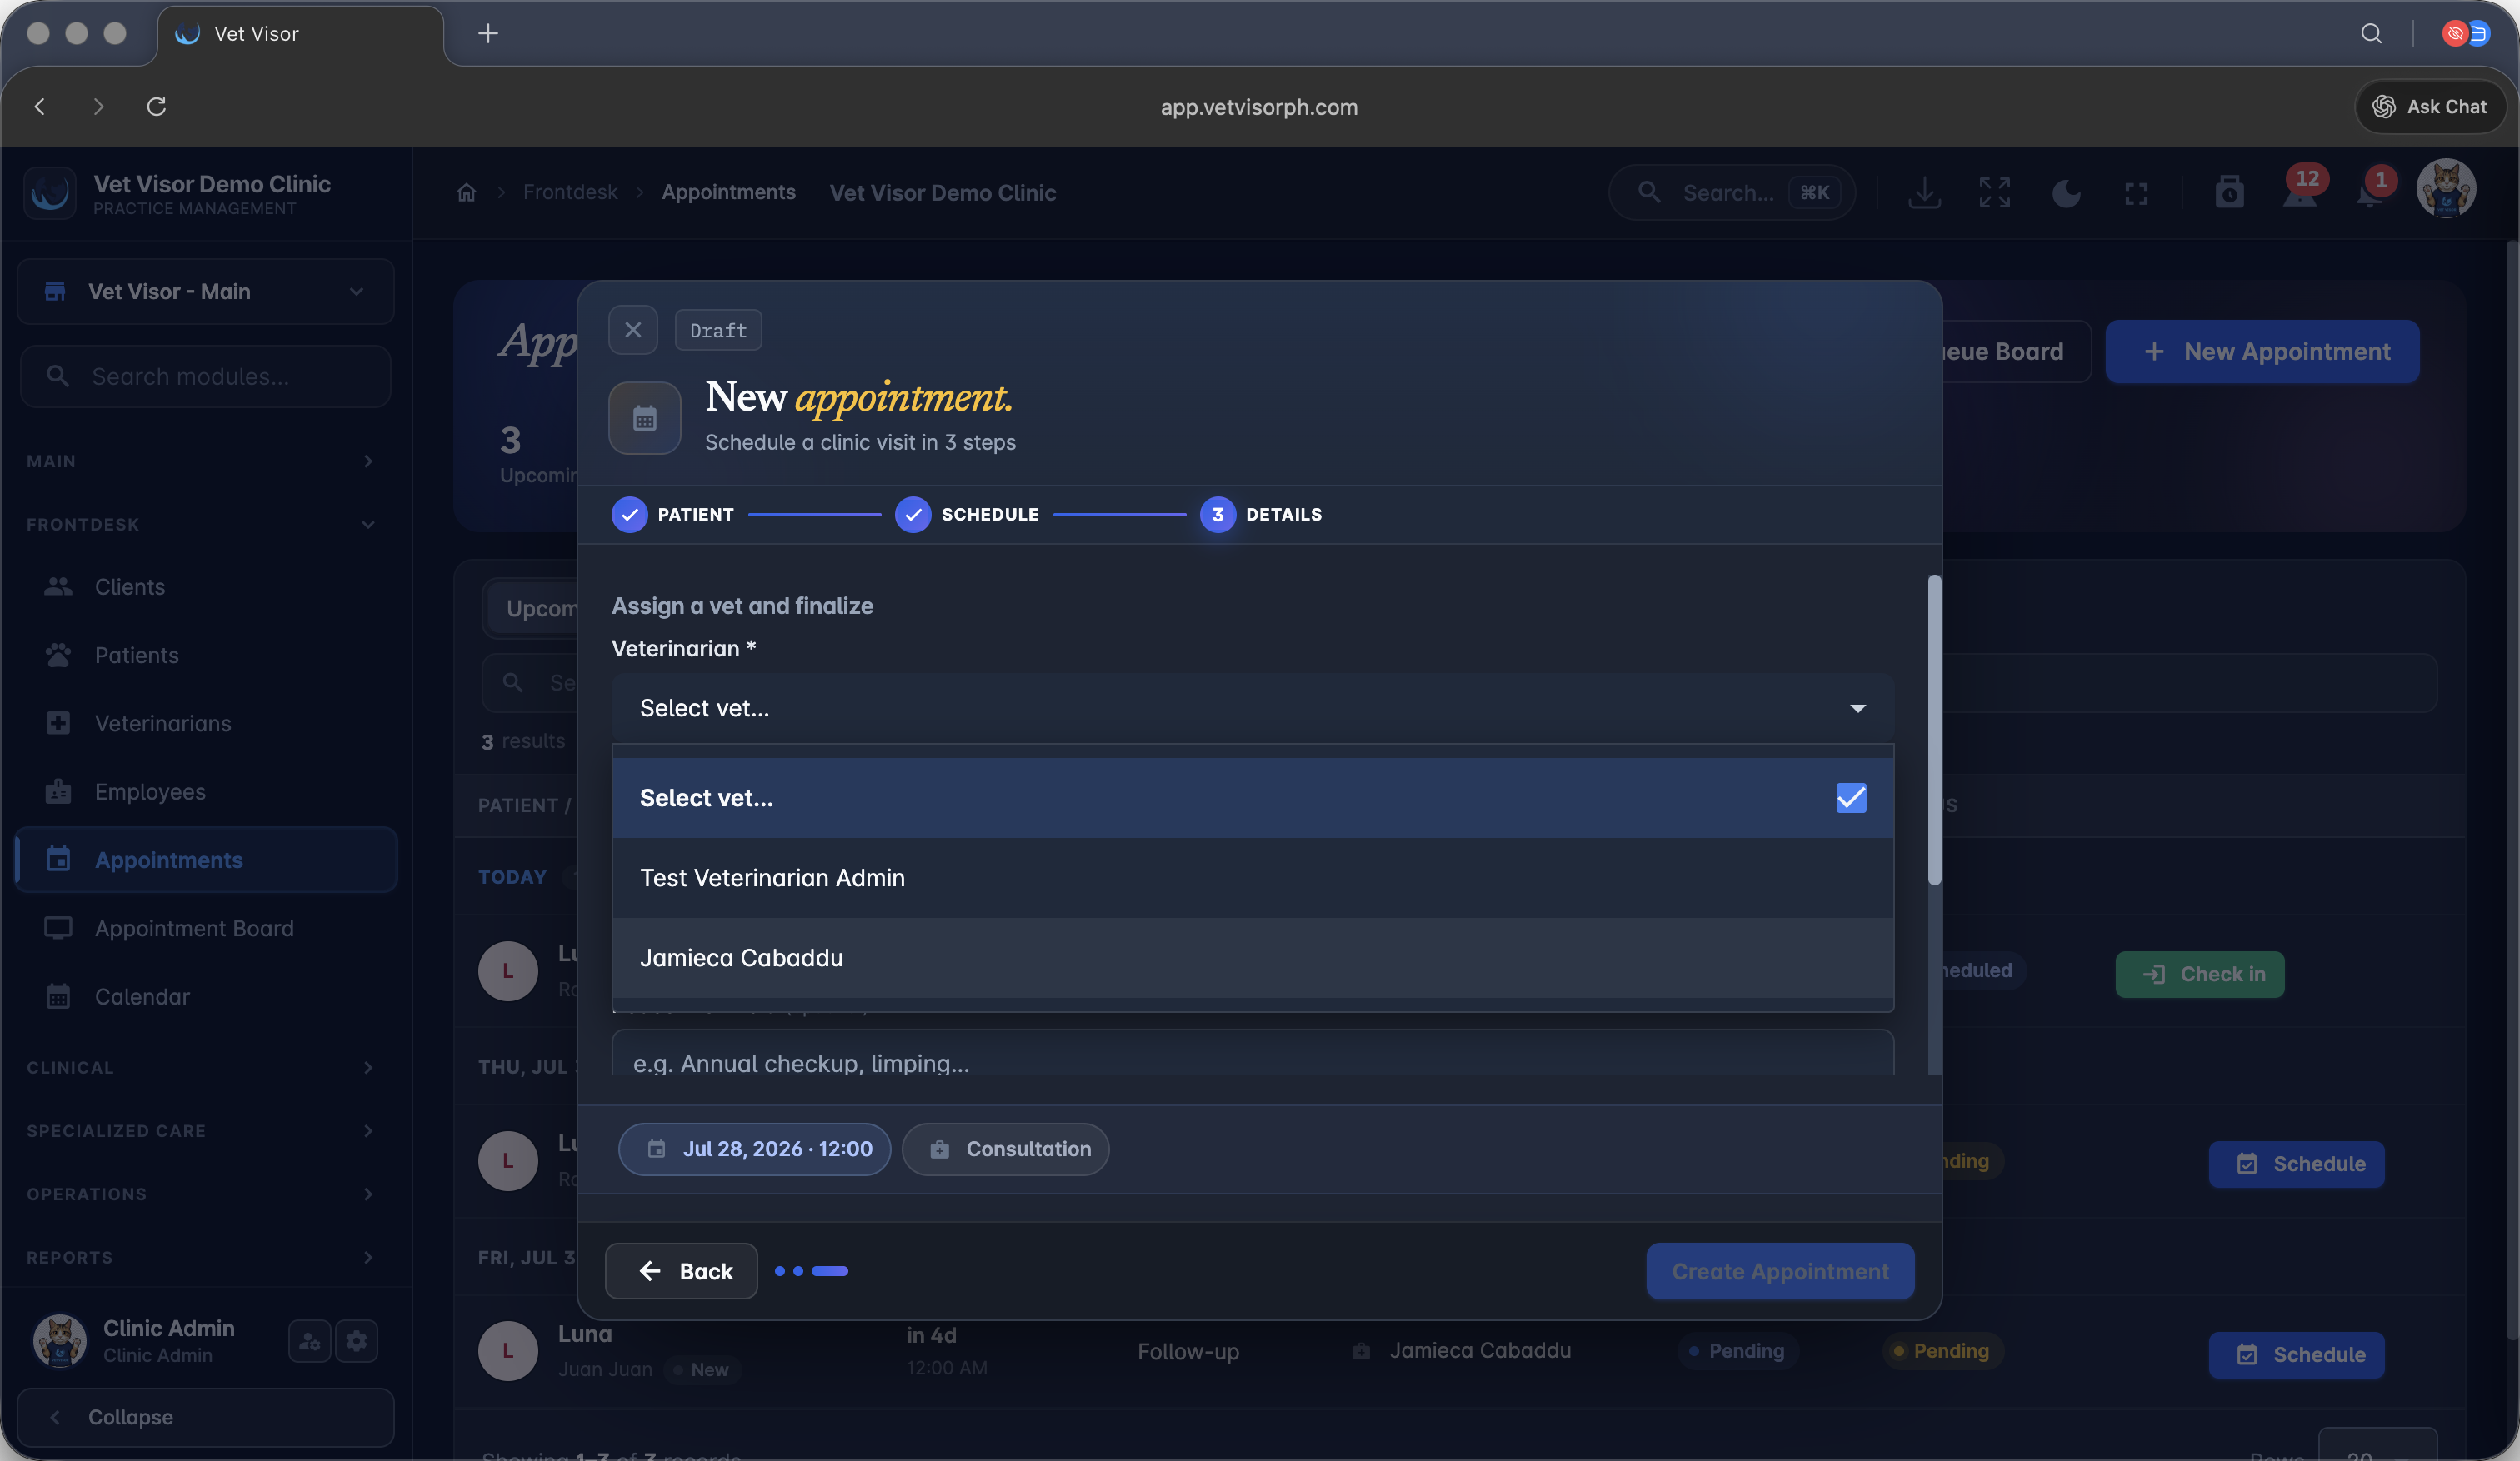Enter fullscreen with the frame icon
Screen dimensions: 2520x1461
(2136, 193)
